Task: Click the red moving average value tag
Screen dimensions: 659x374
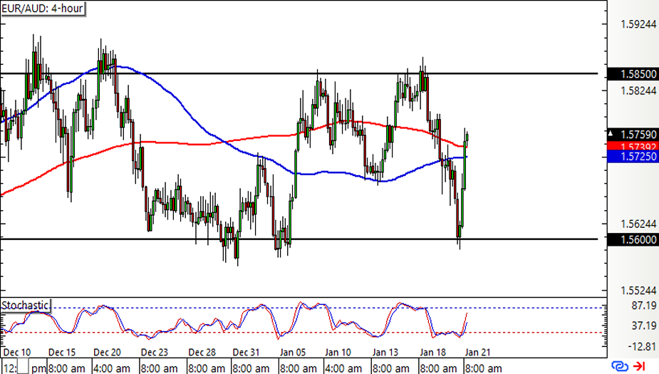Action: point(633,146)
